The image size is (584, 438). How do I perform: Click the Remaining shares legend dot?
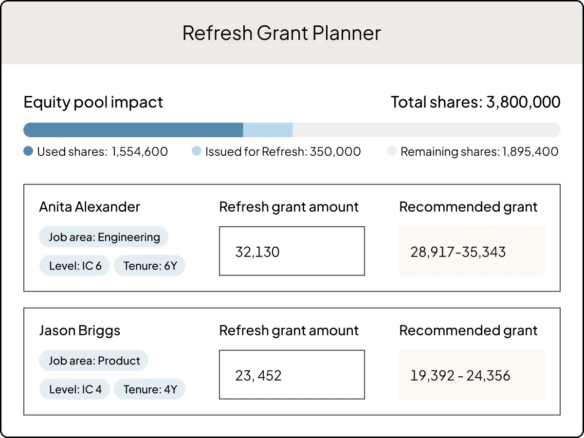pos(392,151)
